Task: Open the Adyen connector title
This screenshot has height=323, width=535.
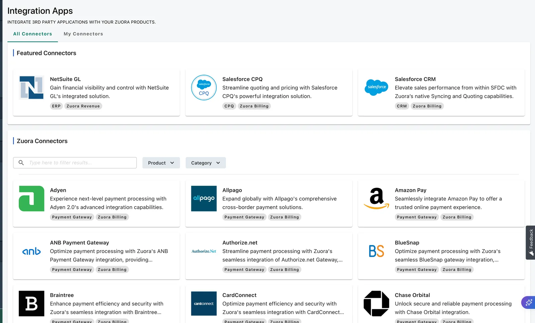Action: pos(58,190)
